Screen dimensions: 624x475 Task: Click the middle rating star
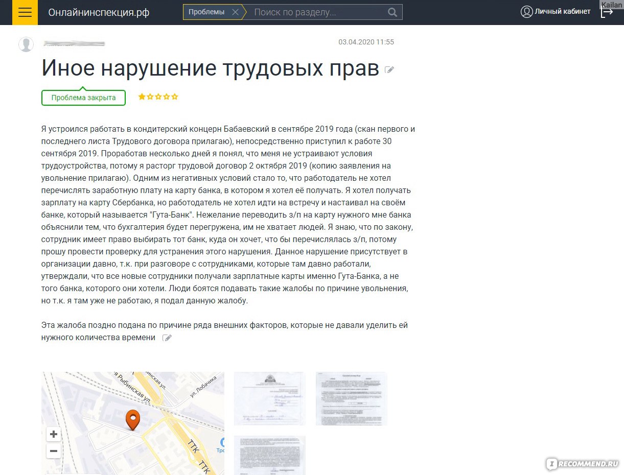click(x=158, y=97)
